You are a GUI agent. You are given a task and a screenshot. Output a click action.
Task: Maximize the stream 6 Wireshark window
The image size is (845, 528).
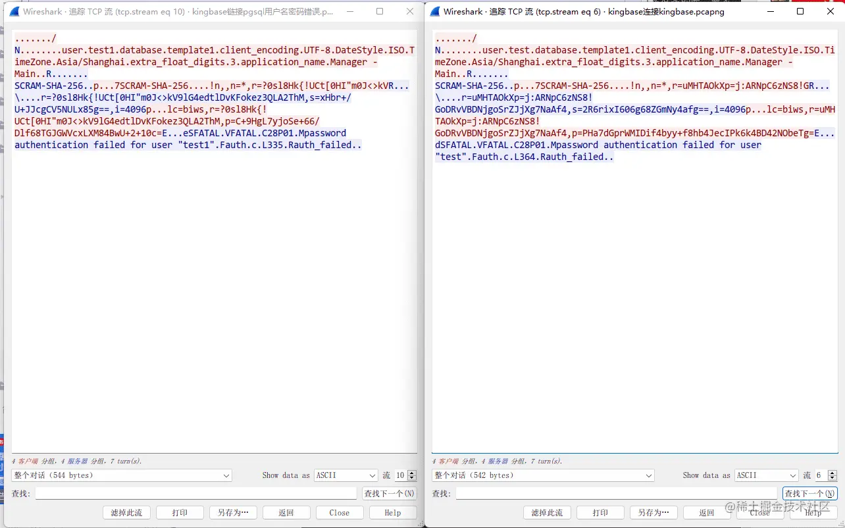(x=800, y=12)
